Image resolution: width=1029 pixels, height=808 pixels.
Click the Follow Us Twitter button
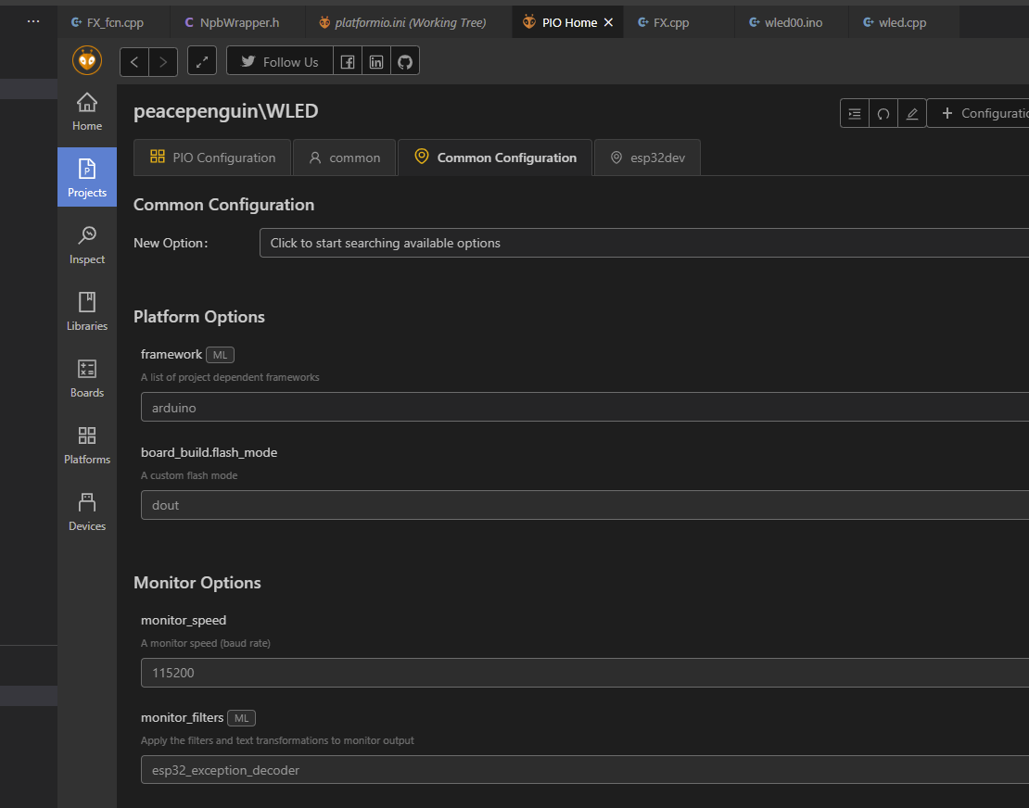[x=280, y=62]
